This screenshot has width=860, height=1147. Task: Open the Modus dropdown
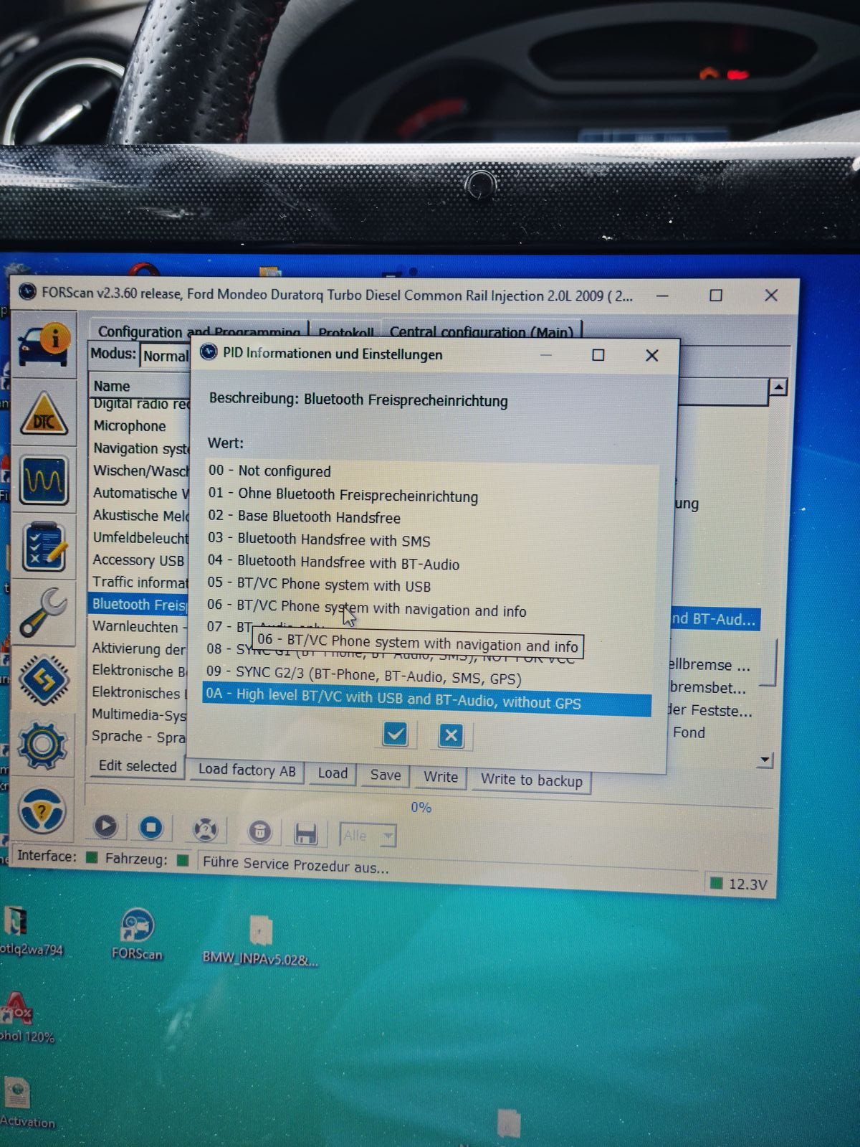point(165,356)
